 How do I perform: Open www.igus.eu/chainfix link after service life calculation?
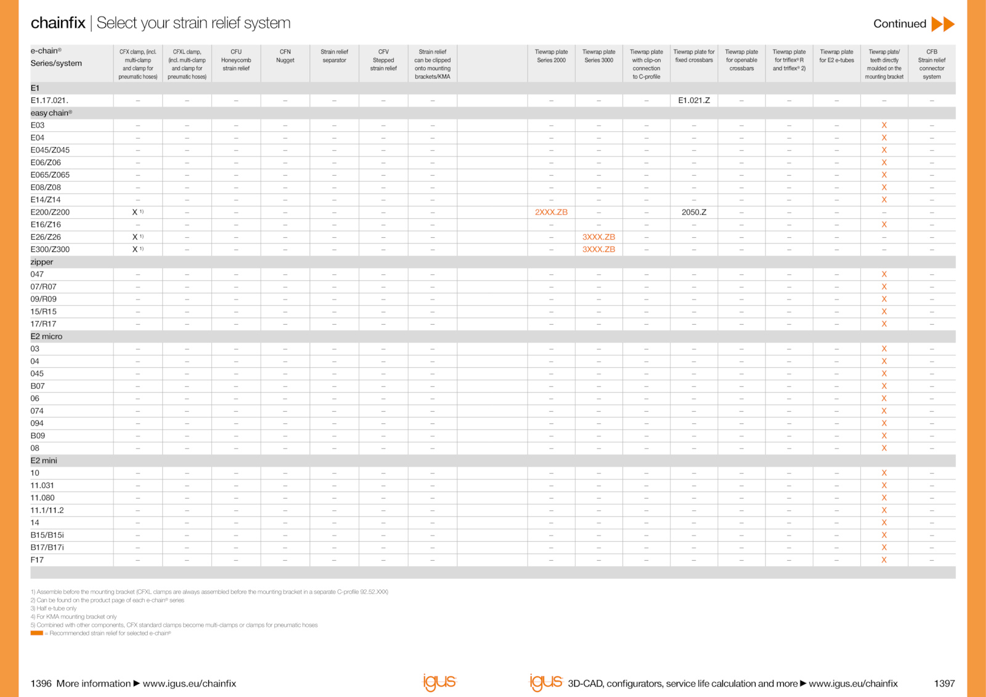click(853, 683)
